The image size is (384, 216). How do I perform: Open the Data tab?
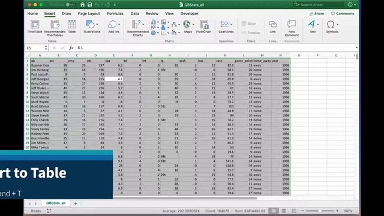coord(134,14)
